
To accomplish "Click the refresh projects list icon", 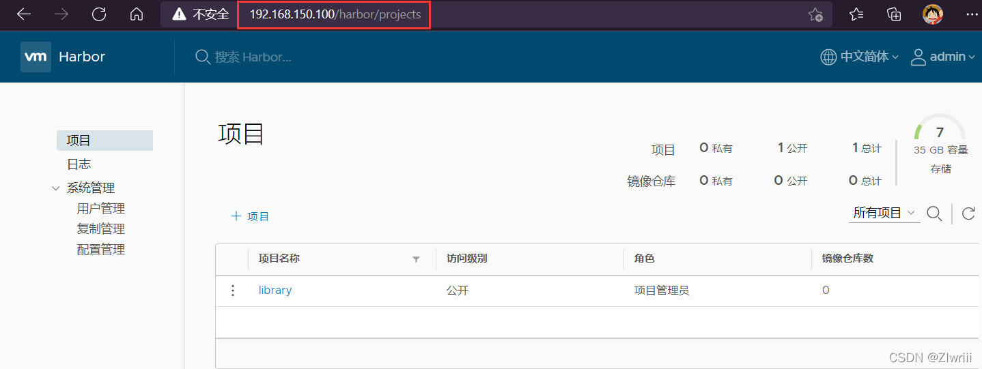I will (968, 213).
